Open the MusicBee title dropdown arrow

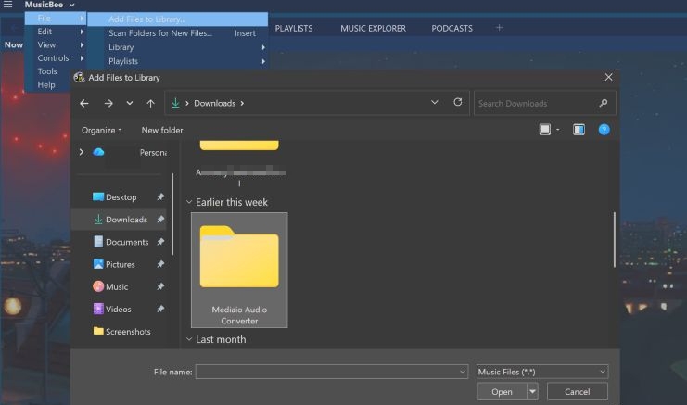pyautogui.click(x=72, y=5)
